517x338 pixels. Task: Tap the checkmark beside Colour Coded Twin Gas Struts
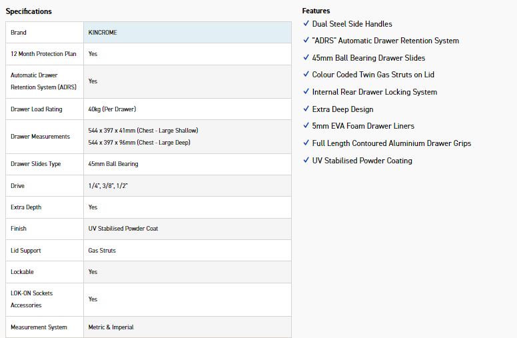[306, 75]
